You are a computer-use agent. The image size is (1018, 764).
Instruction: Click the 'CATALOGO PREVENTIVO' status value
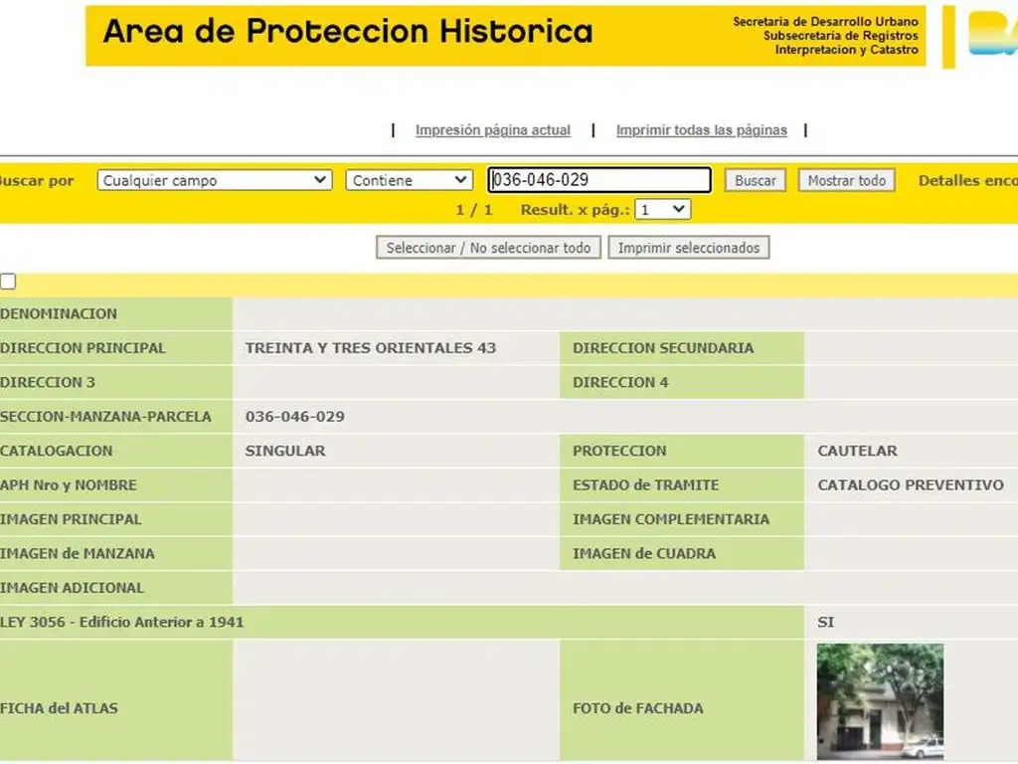910,484
